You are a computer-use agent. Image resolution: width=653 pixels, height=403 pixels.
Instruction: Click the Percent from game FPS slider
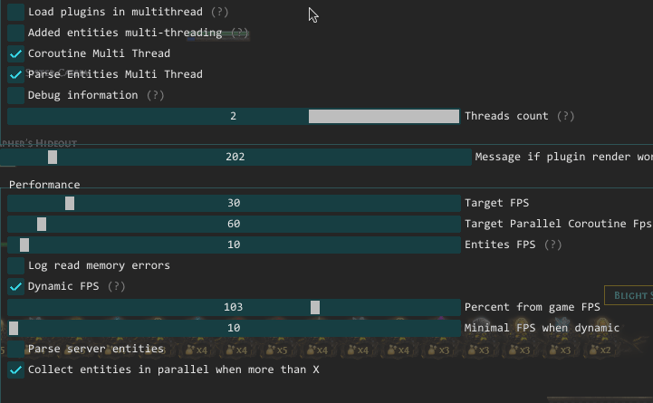pyautogui.click(x=234, y=307)
